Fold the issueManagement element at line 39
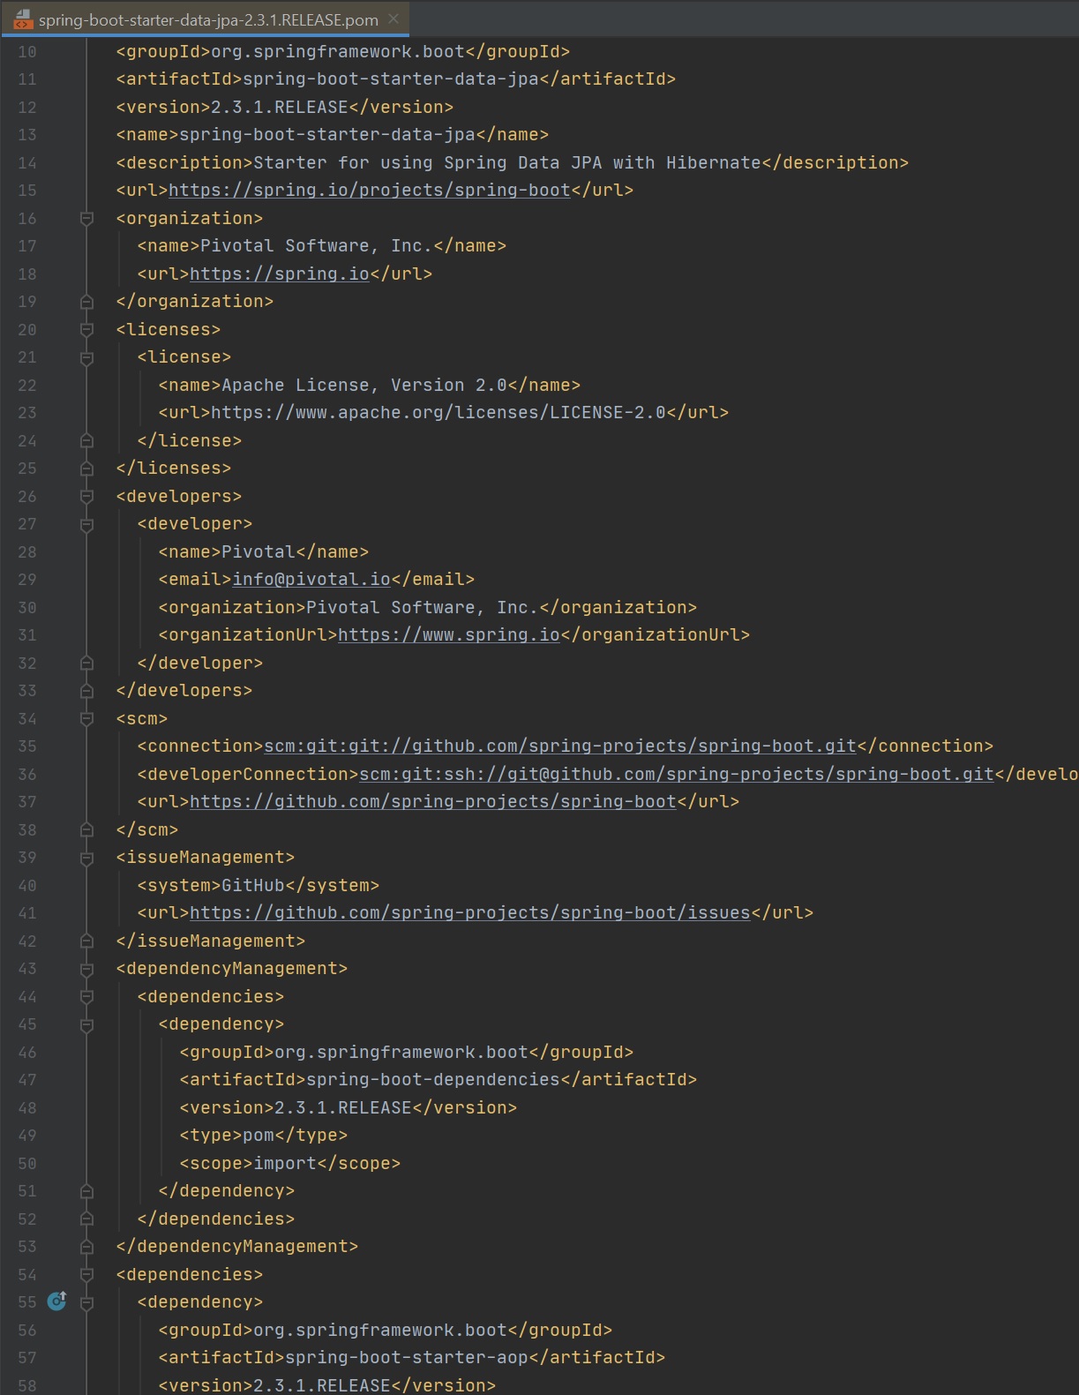Screen dimensions: 1079x1395 (86, 858)
